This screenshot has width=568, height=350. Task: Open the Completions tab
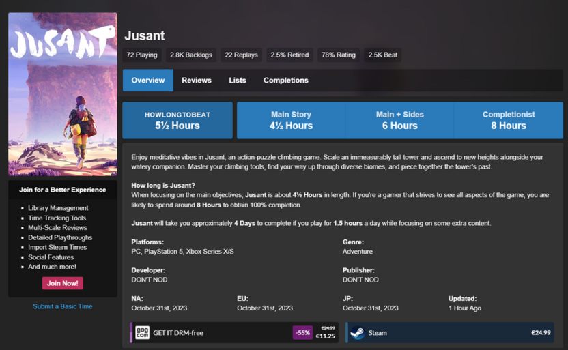coord(286,81)
